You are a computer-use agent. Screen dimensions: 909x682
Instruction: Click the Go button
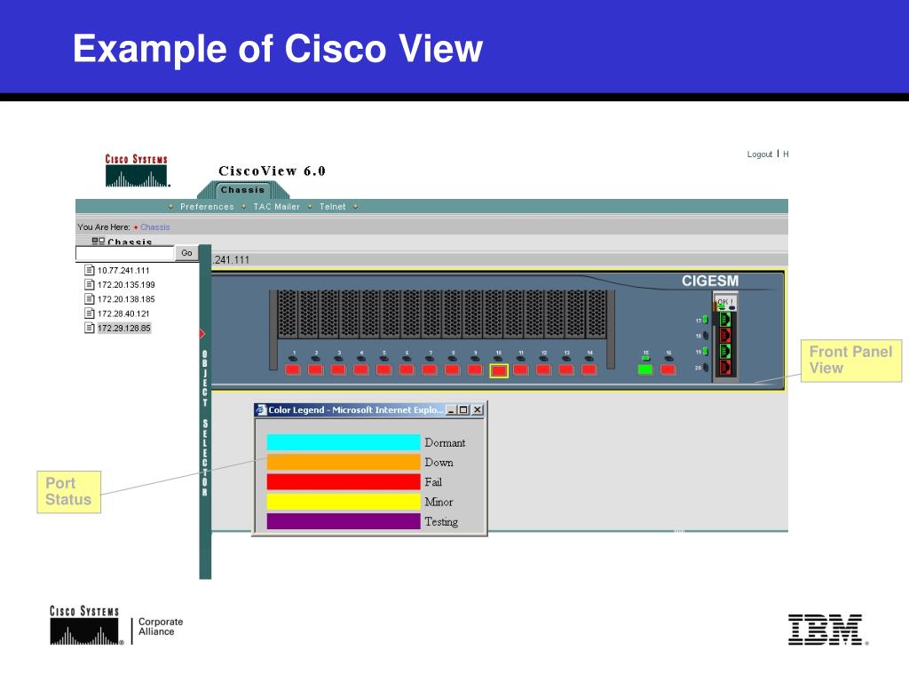(x=186, y=253)
